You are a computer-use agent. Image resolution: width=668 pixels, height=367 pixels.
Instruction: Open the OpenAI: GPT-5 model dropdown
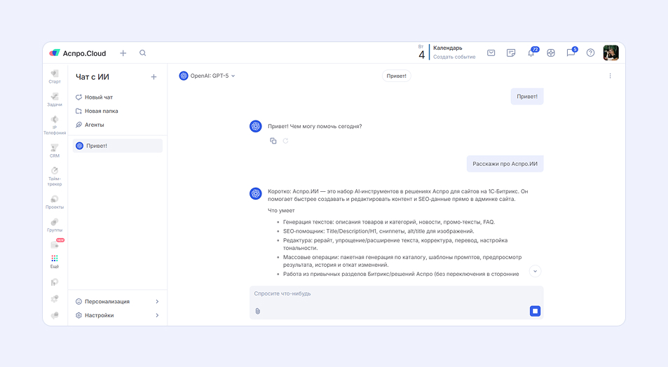207,76
